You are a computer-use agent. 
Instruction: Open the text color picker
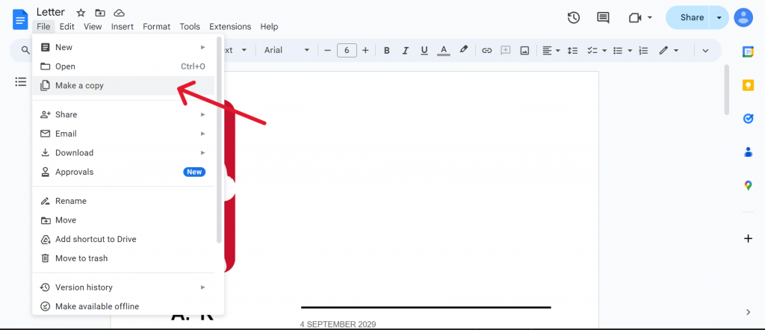coord(444,50)
